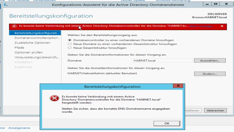Viewport: 234px width, 132px height.
Task: Open the Bereitstellungskonfiguration wizard step
Action: [x=35, y=33]
